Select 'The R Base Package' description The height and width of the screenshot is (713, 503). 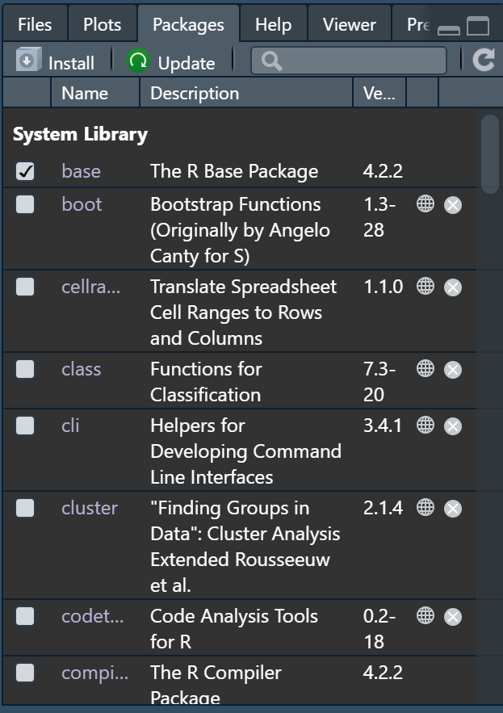[234, 171]
